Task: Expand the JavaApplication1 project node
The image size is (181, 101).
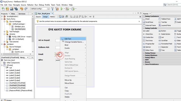Action: pos(2,17)
